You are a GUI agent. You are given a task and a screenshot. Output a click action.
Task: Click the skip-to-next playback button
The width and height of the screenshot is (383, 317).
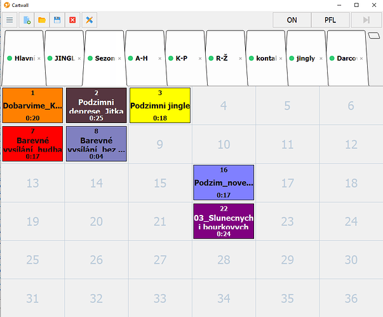(366, 20)
